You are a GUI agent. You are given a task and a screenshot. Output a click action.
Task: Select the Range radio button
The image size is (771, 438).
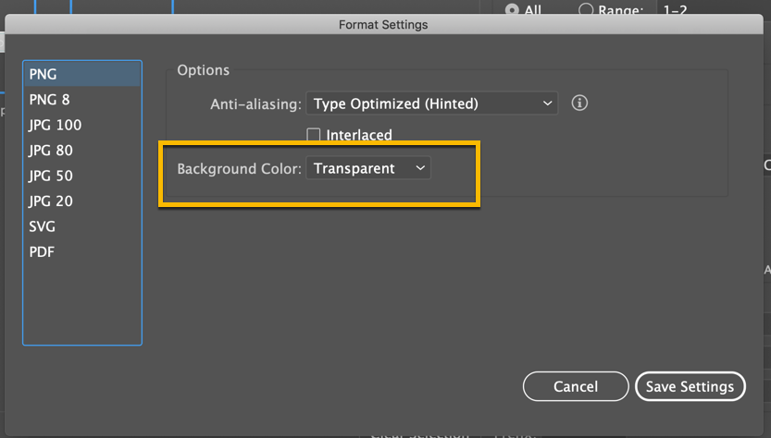click(586, 10)
